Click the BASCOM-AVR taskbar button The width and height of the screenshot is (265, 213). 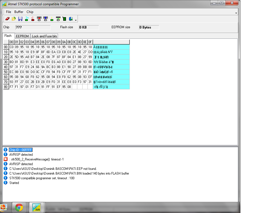click(x=37, y=207)
